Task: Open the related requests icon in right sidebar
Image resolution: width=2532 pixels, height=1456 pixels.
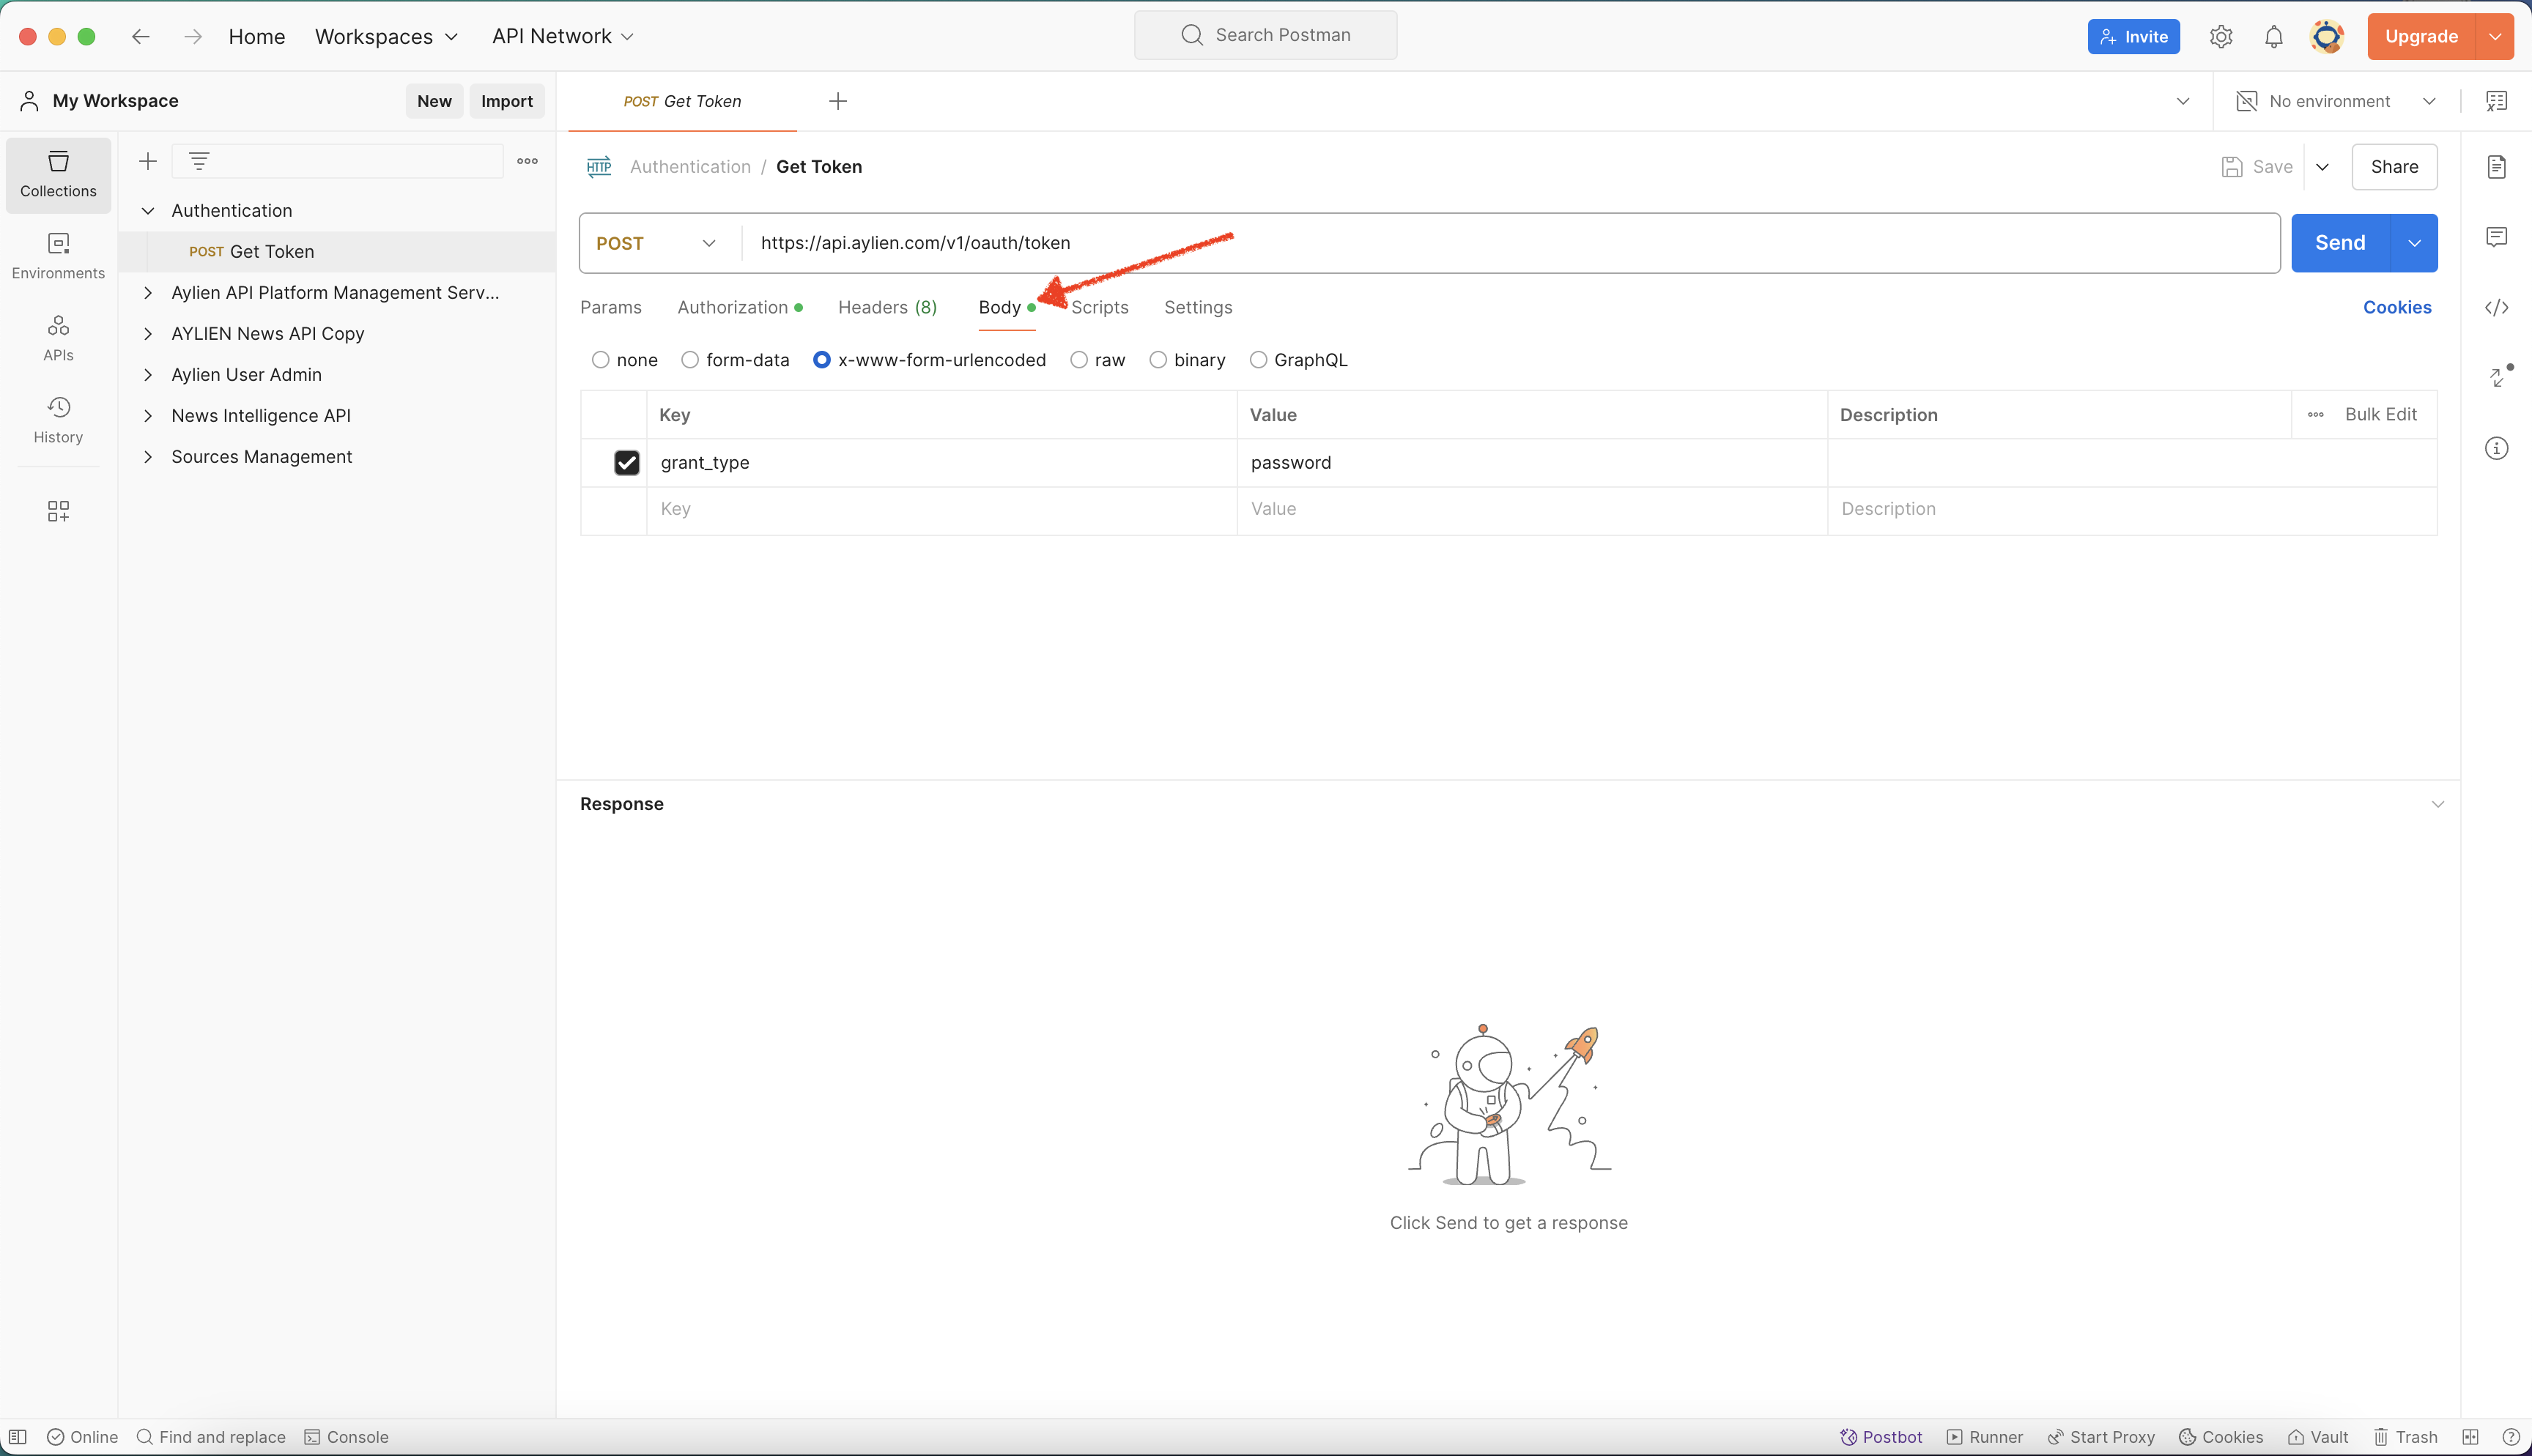Action: [x=2499, y=376]
